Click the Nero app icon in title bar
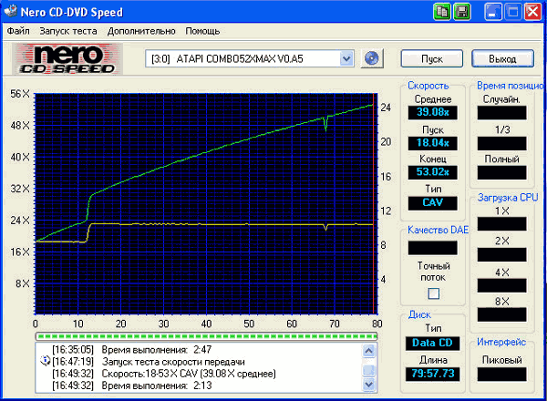Image resolution: width=547 pixels, height=401 pixels. 11,12
